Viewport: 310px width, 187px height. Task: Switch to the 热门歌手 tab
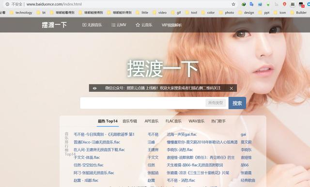point(218,121)
